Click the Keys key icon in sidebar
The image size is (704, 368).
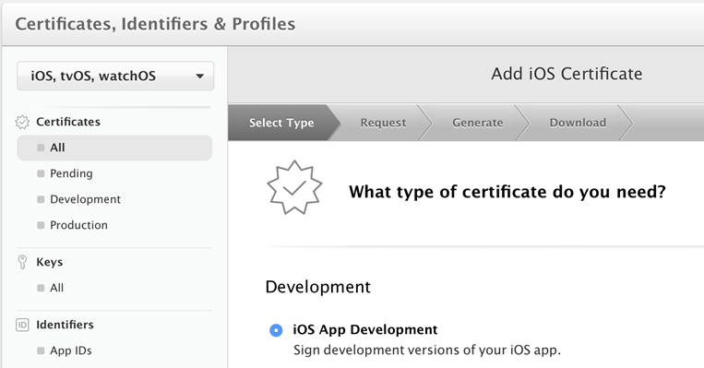pyautogui.click(x=22, y=262)
